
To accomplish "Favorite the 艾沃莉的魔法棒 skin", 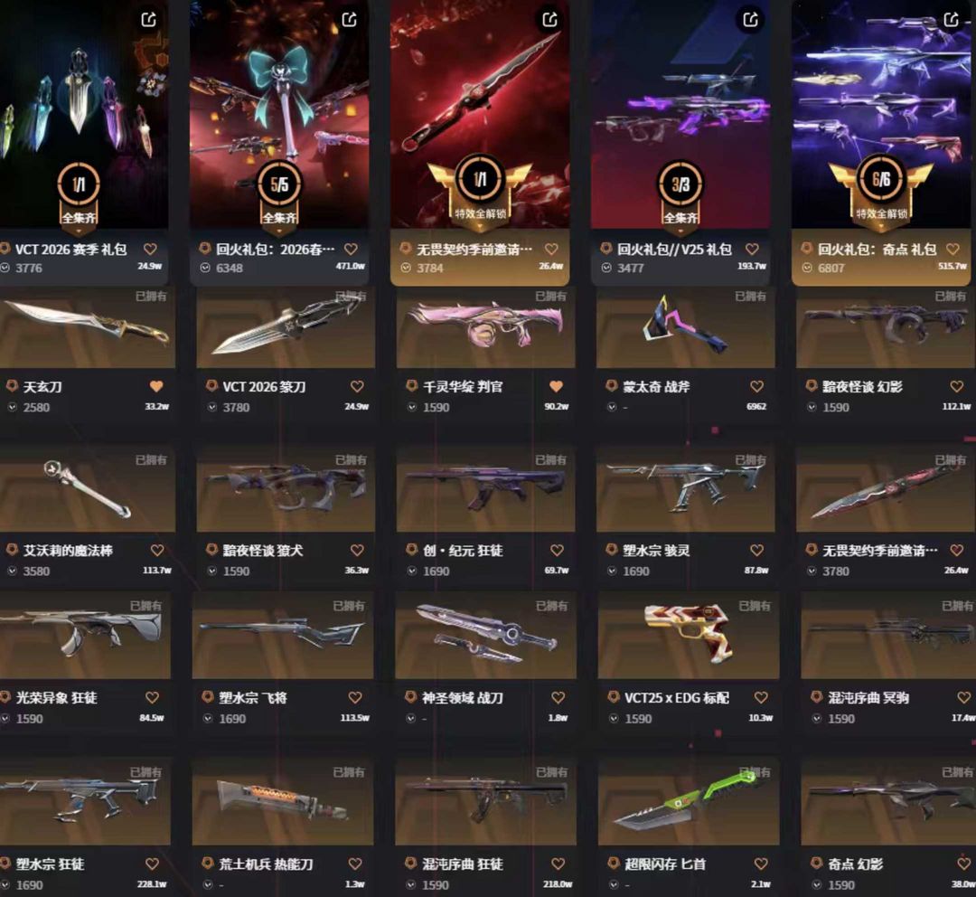I will coord(157,551).
